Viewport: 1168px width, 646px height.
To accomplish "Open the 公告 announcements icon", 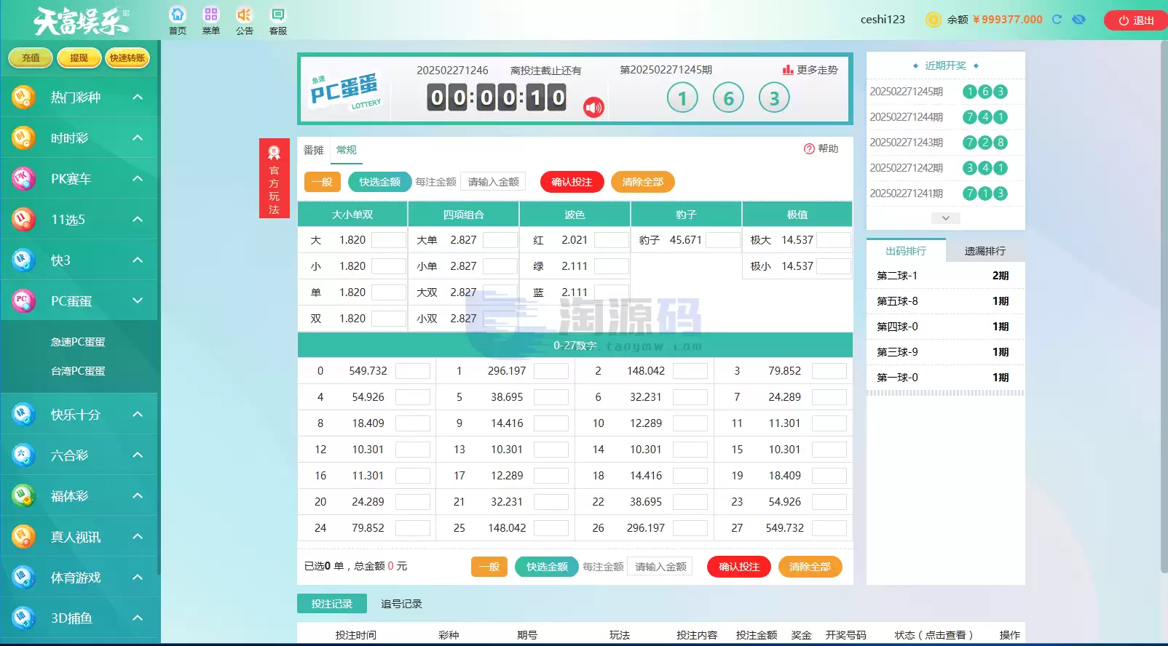I will point(244,15).
